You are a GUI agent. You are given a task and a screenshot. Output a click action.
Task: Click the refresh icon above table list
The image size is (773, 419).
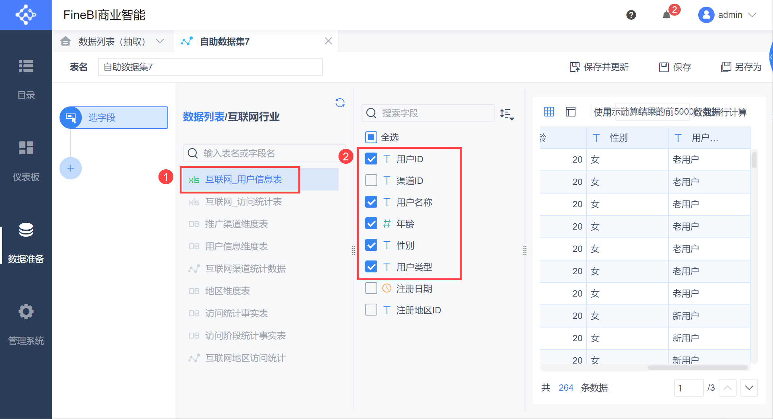[x=340, y=103]
